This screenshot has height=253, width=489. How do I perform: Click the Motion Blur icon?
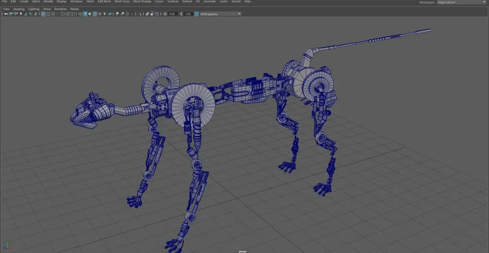[122, 14]
